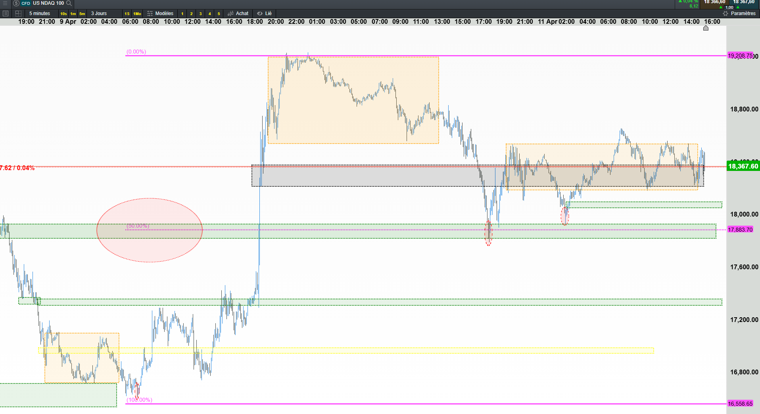Open the instrument search magnifier

69,3
